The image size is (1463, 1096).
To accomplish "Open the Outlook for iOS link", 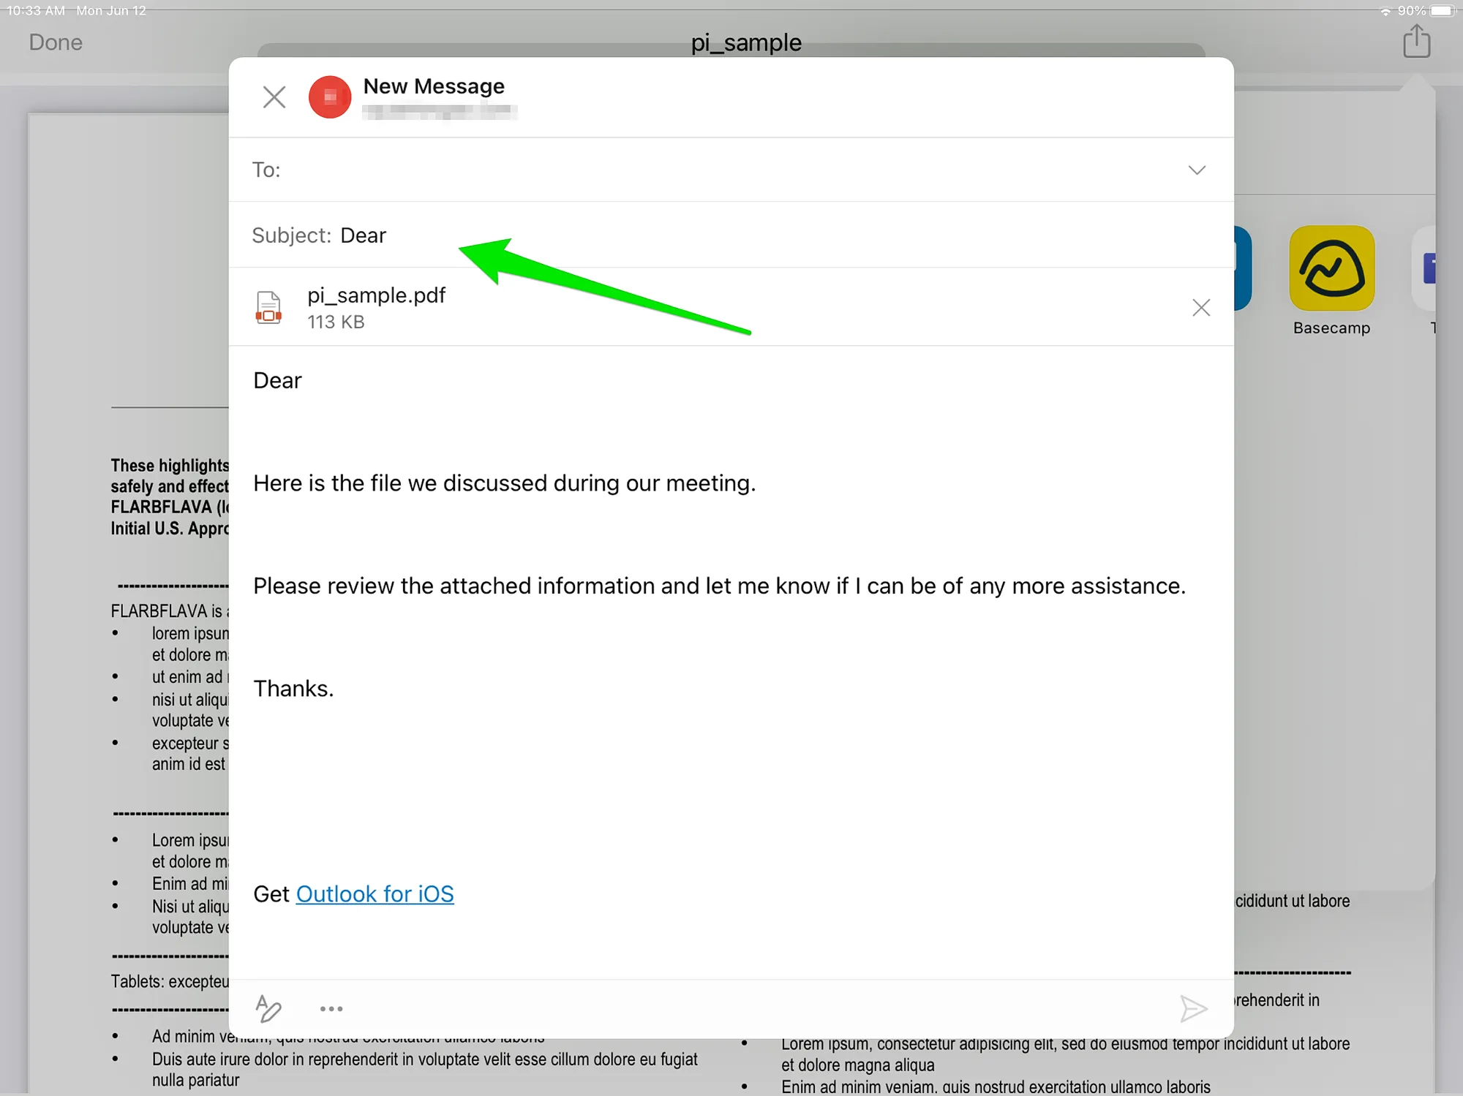I will point(375,893).
